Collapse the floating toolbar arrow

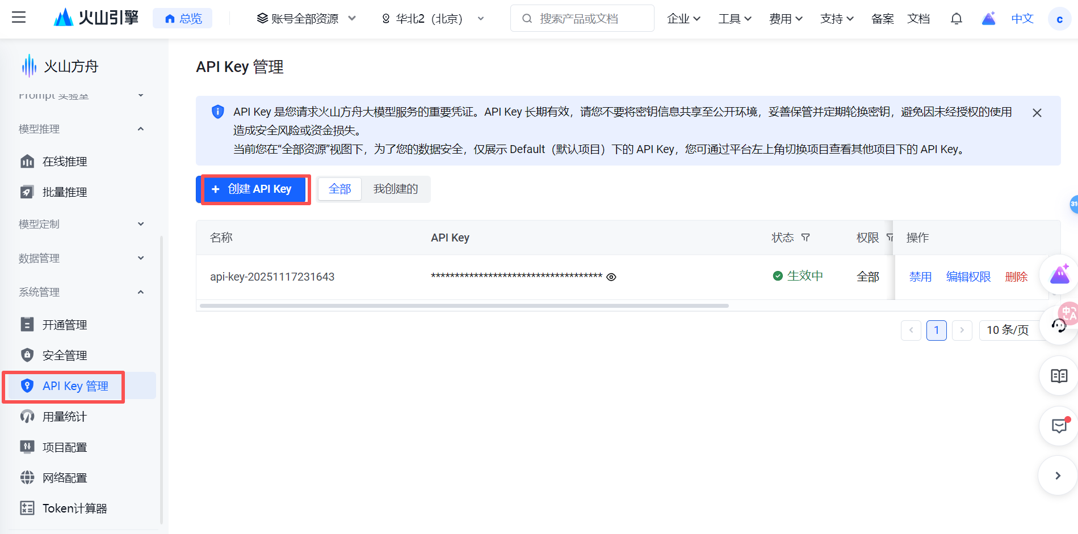(1058, 476)
